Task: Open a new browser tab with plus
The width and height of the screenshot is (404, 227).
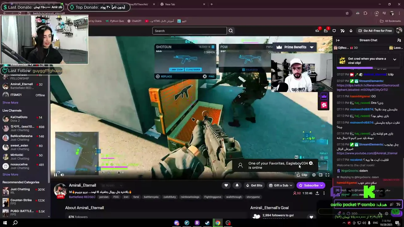Action: (x=211, y=4)
